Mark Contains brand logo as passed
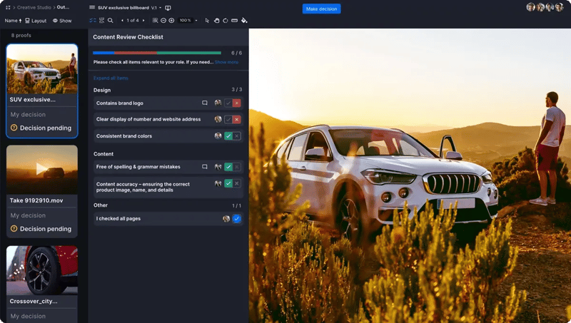 point(228,103)
